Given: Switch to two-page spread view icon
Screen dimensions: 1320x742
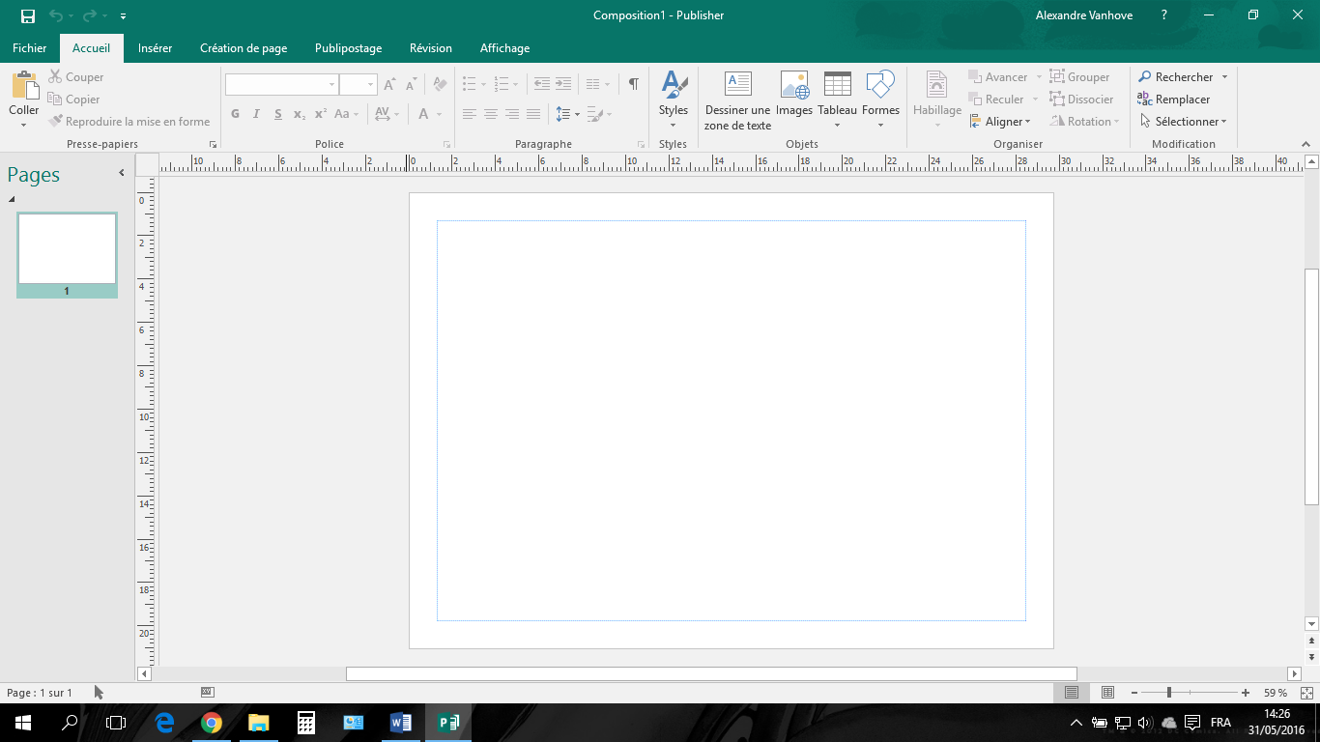Looking at the screenshot, I should click(x=1108, y=693).
